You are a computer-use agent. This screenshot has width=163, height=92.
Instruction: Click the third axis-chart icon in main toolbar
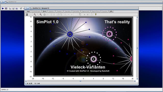point(17,8)
